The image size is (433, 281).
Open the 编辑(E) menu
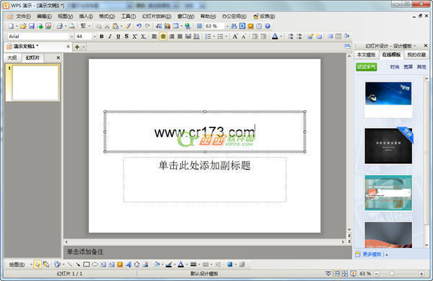(44, 17)
